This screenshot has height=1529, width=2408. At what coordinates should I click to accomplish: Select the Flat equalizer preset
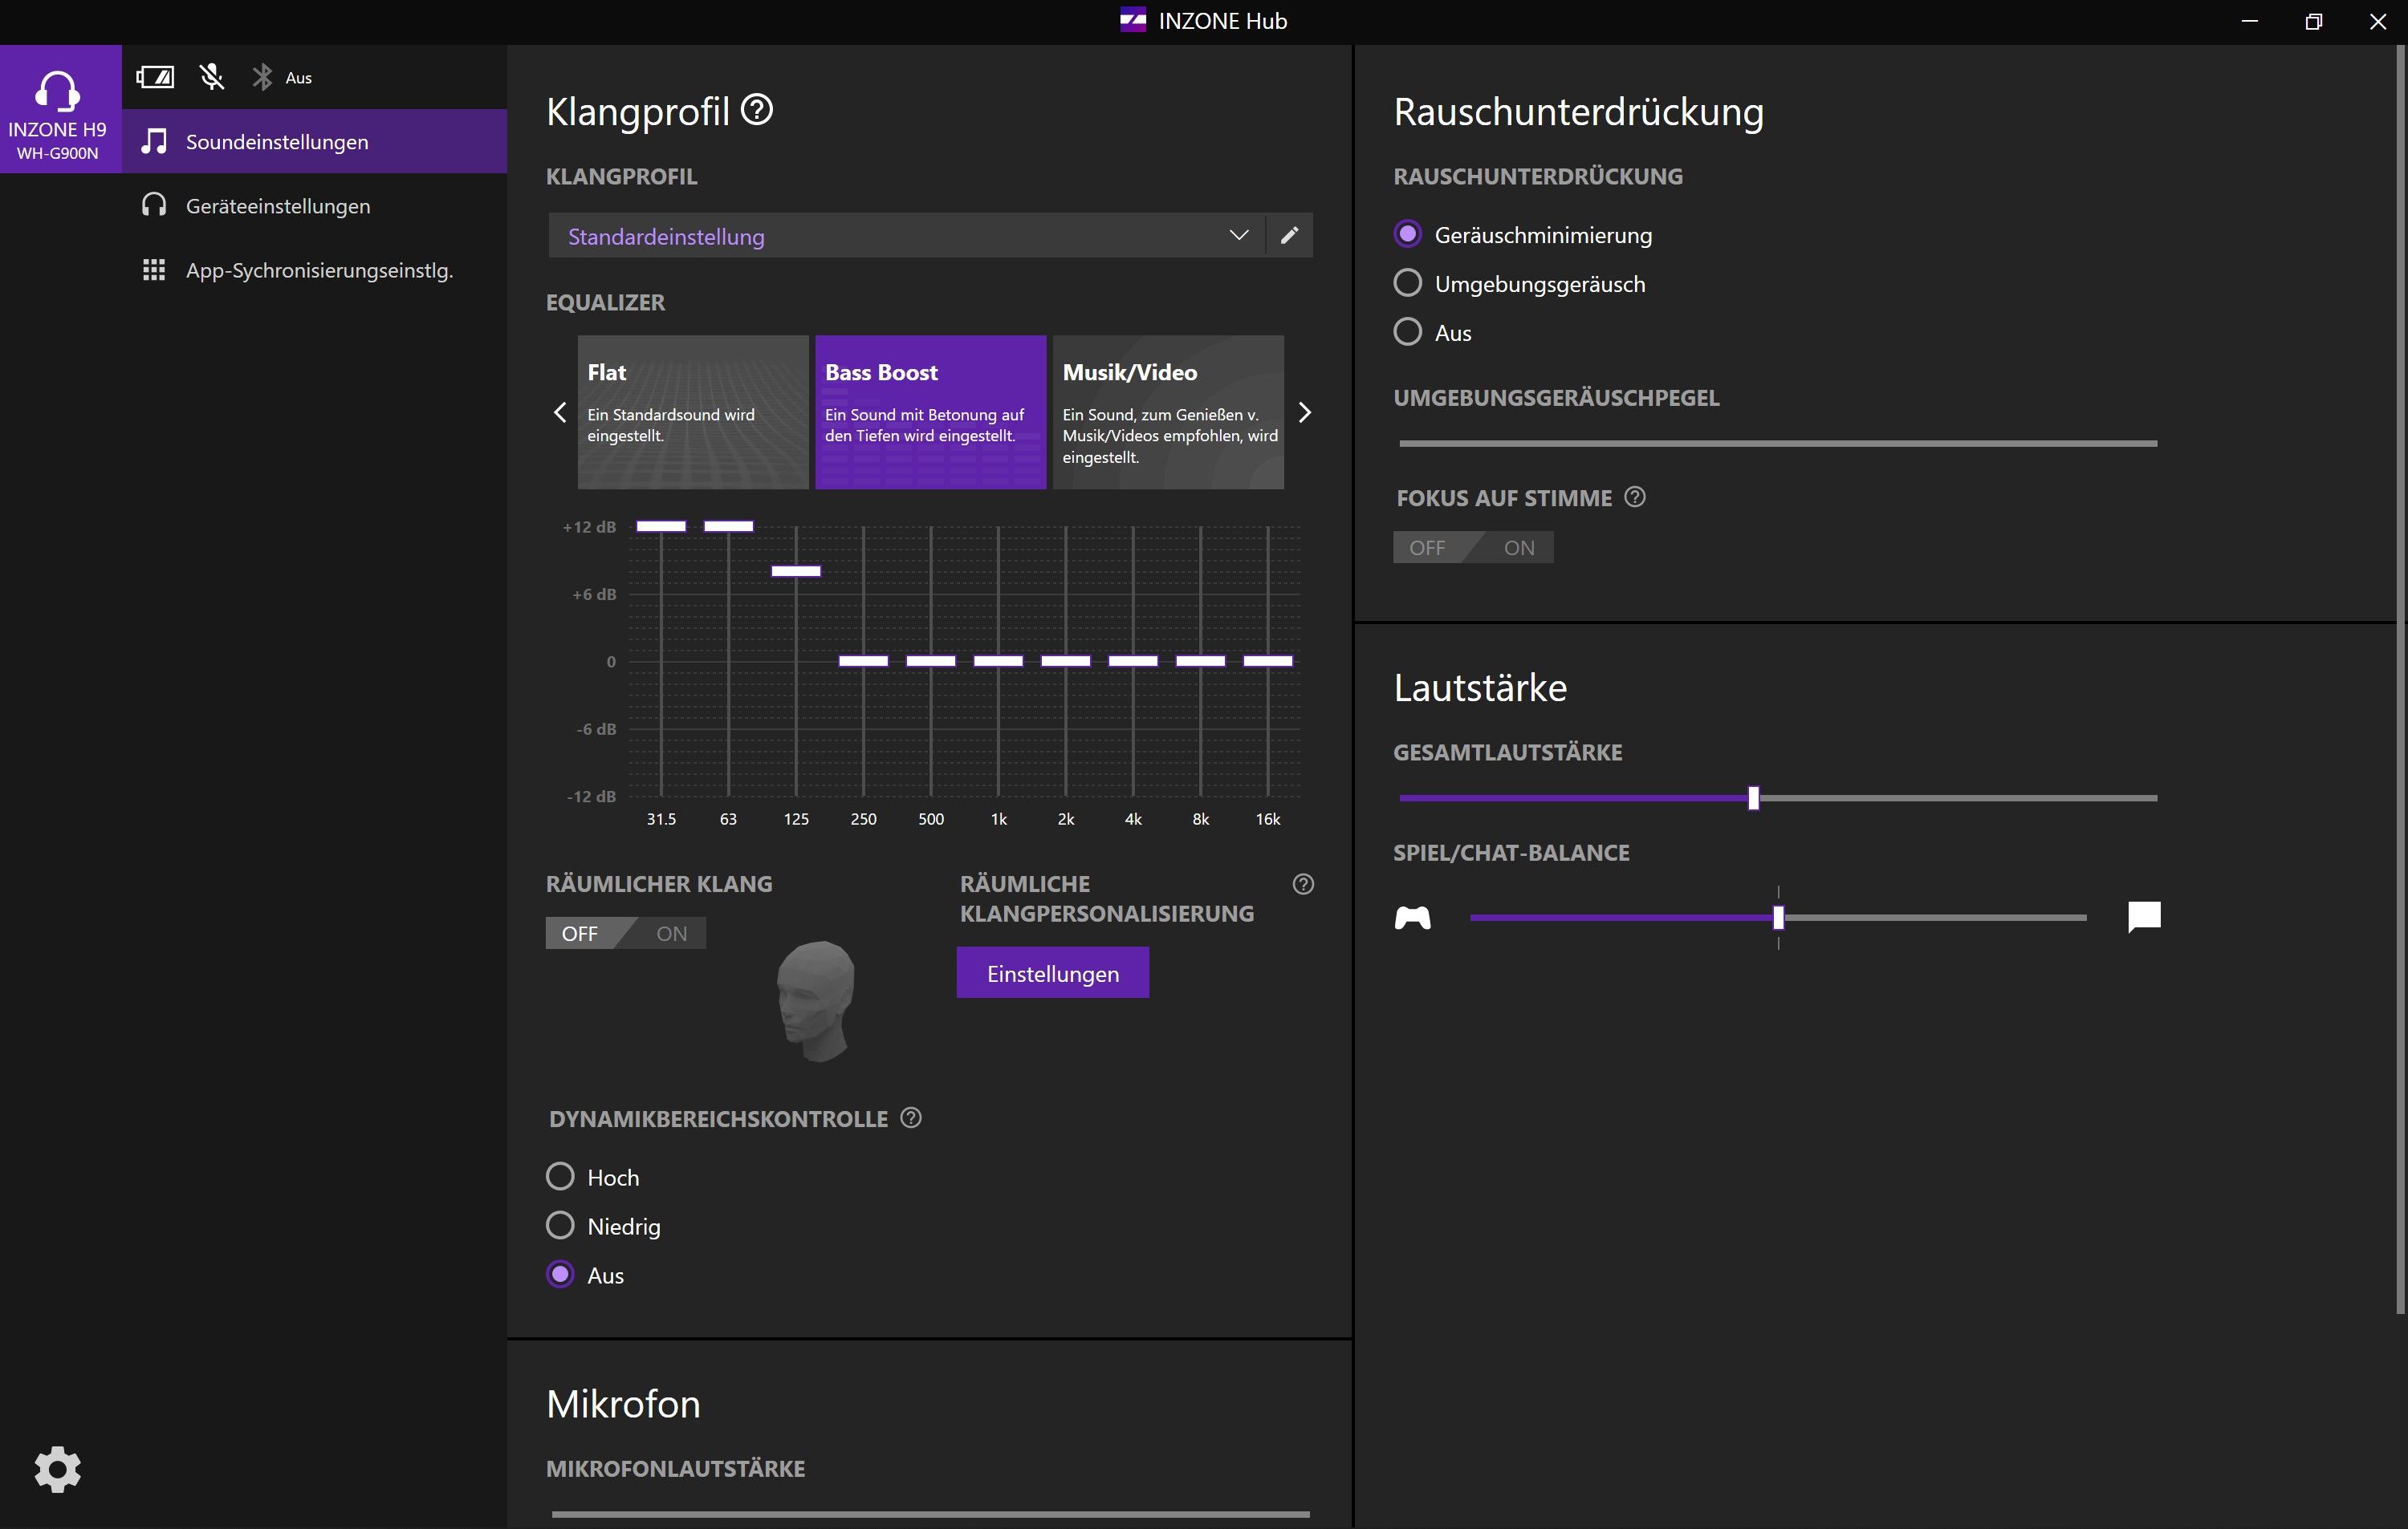[x=692, y=412]
